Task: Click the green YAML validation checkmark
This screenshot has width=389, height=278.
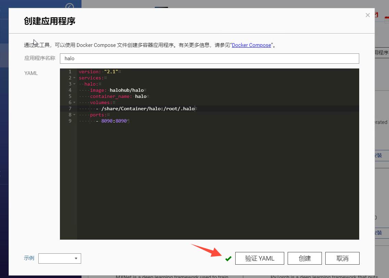Action: click(x=228, y=259)
